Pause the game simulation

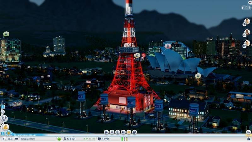pos(3,139)
